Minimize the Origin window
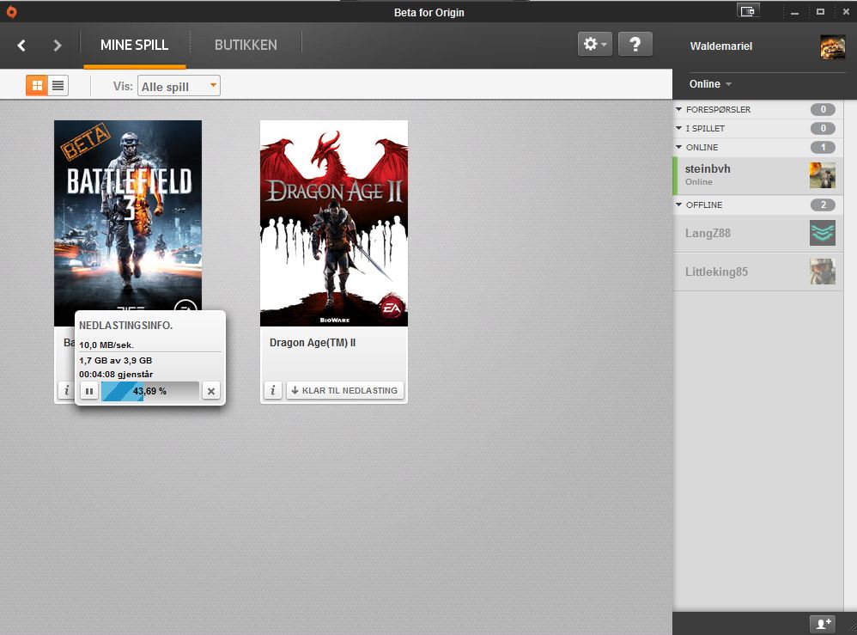 (x=794, y=12)
